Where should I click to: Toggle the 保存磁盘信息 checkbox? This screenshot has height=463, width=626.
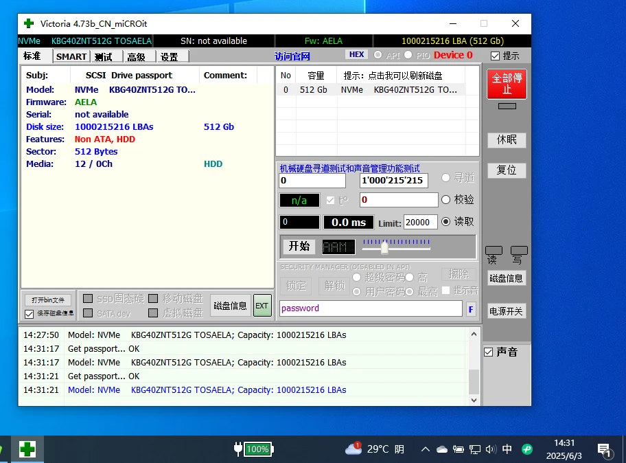point(29,314)
